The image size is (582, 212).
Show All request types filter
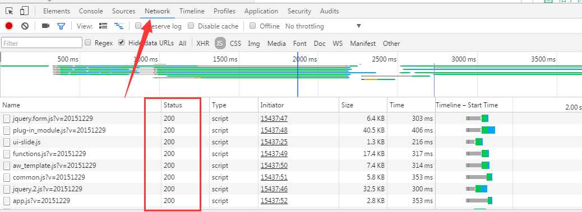[183, 43]
